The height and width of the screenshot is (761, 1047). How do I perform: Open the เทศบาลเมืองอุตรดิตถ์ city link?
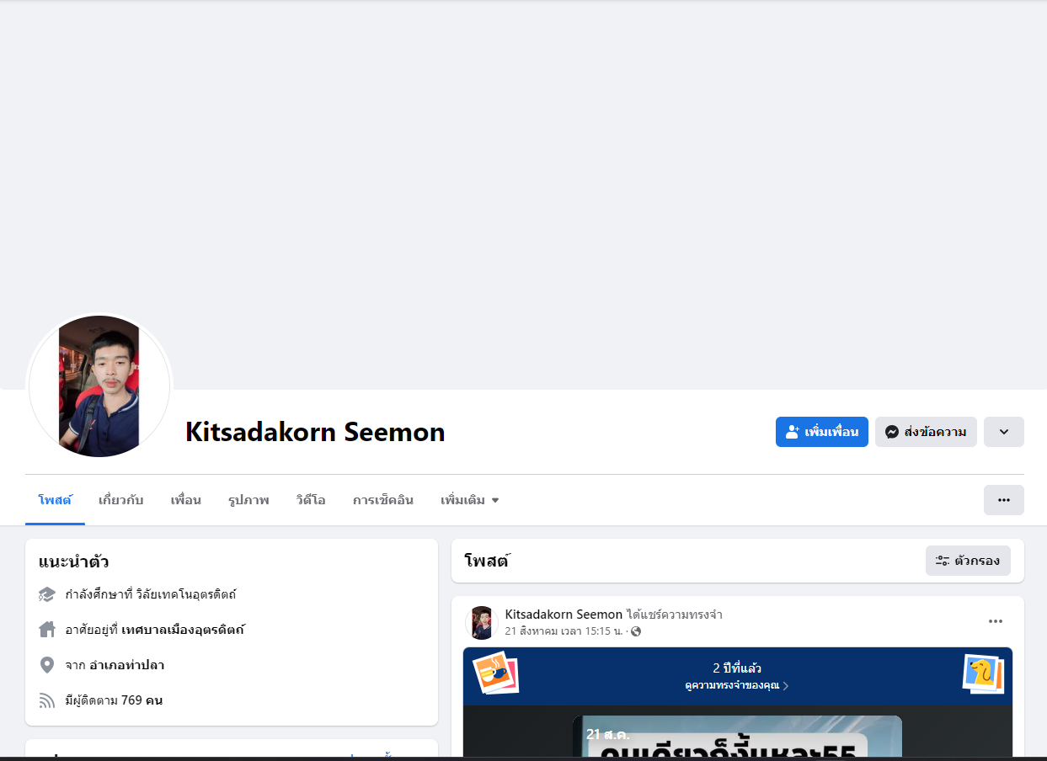(183, 630)
